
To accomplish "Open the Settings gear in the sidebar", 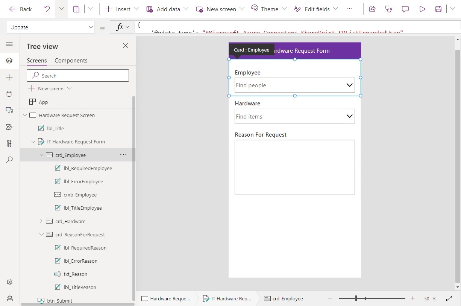I will [9, 282].
